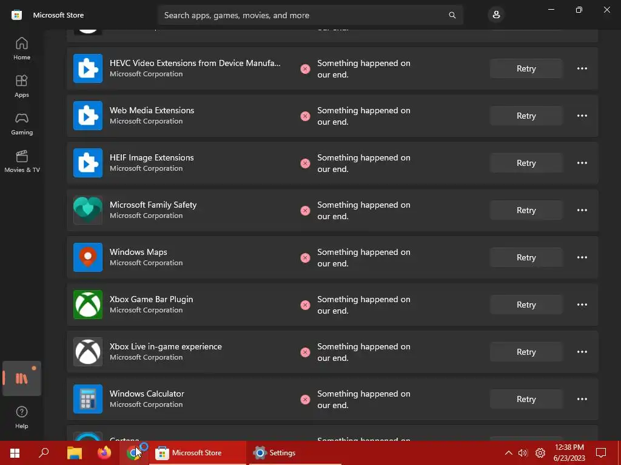Open more options for Windows Calculator
Screen dimensions: 621x465
tap(582, 399)
